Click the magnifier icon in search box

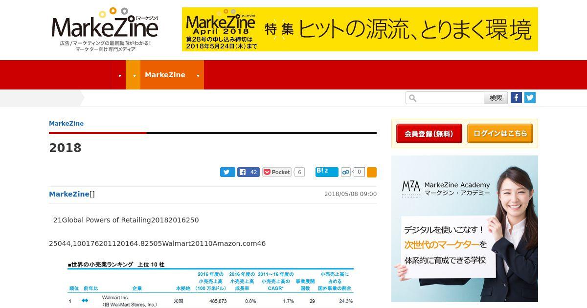[412, 98]
